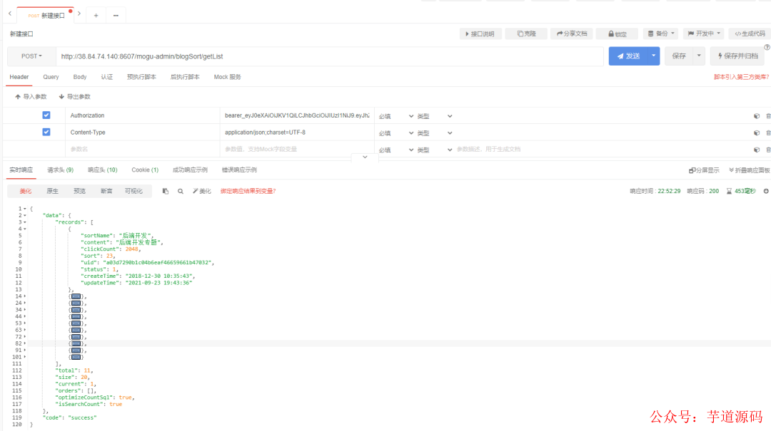Click the cube icon in the empty parameter row
This screenshot has width=771, height=431.
[757, 150]
